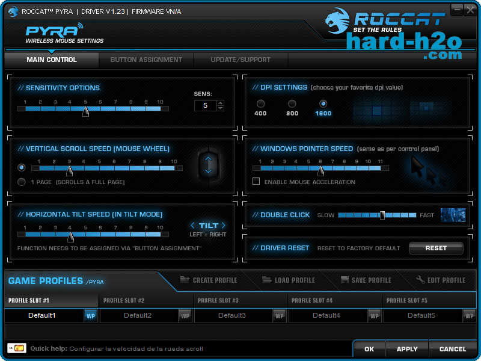The height and width of the screenshot is (361, 481).
Task: Select the numeric vertical scroll speed radio button
Action: (22, 168)
